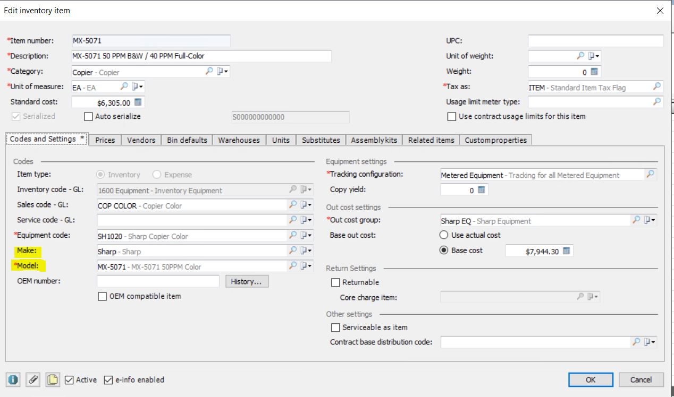Click the Make field search magnifier

[x=293, y=251]
